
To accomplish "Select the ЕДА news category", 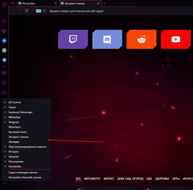I will coord(149,179).
